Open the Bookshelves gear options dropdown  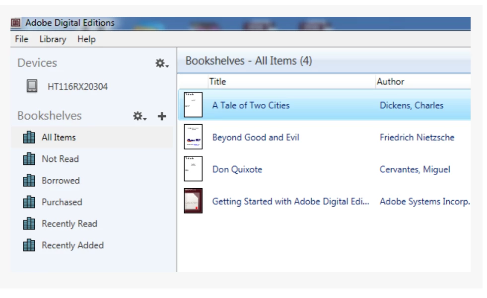pyautogui.click(x=139, y=116)
